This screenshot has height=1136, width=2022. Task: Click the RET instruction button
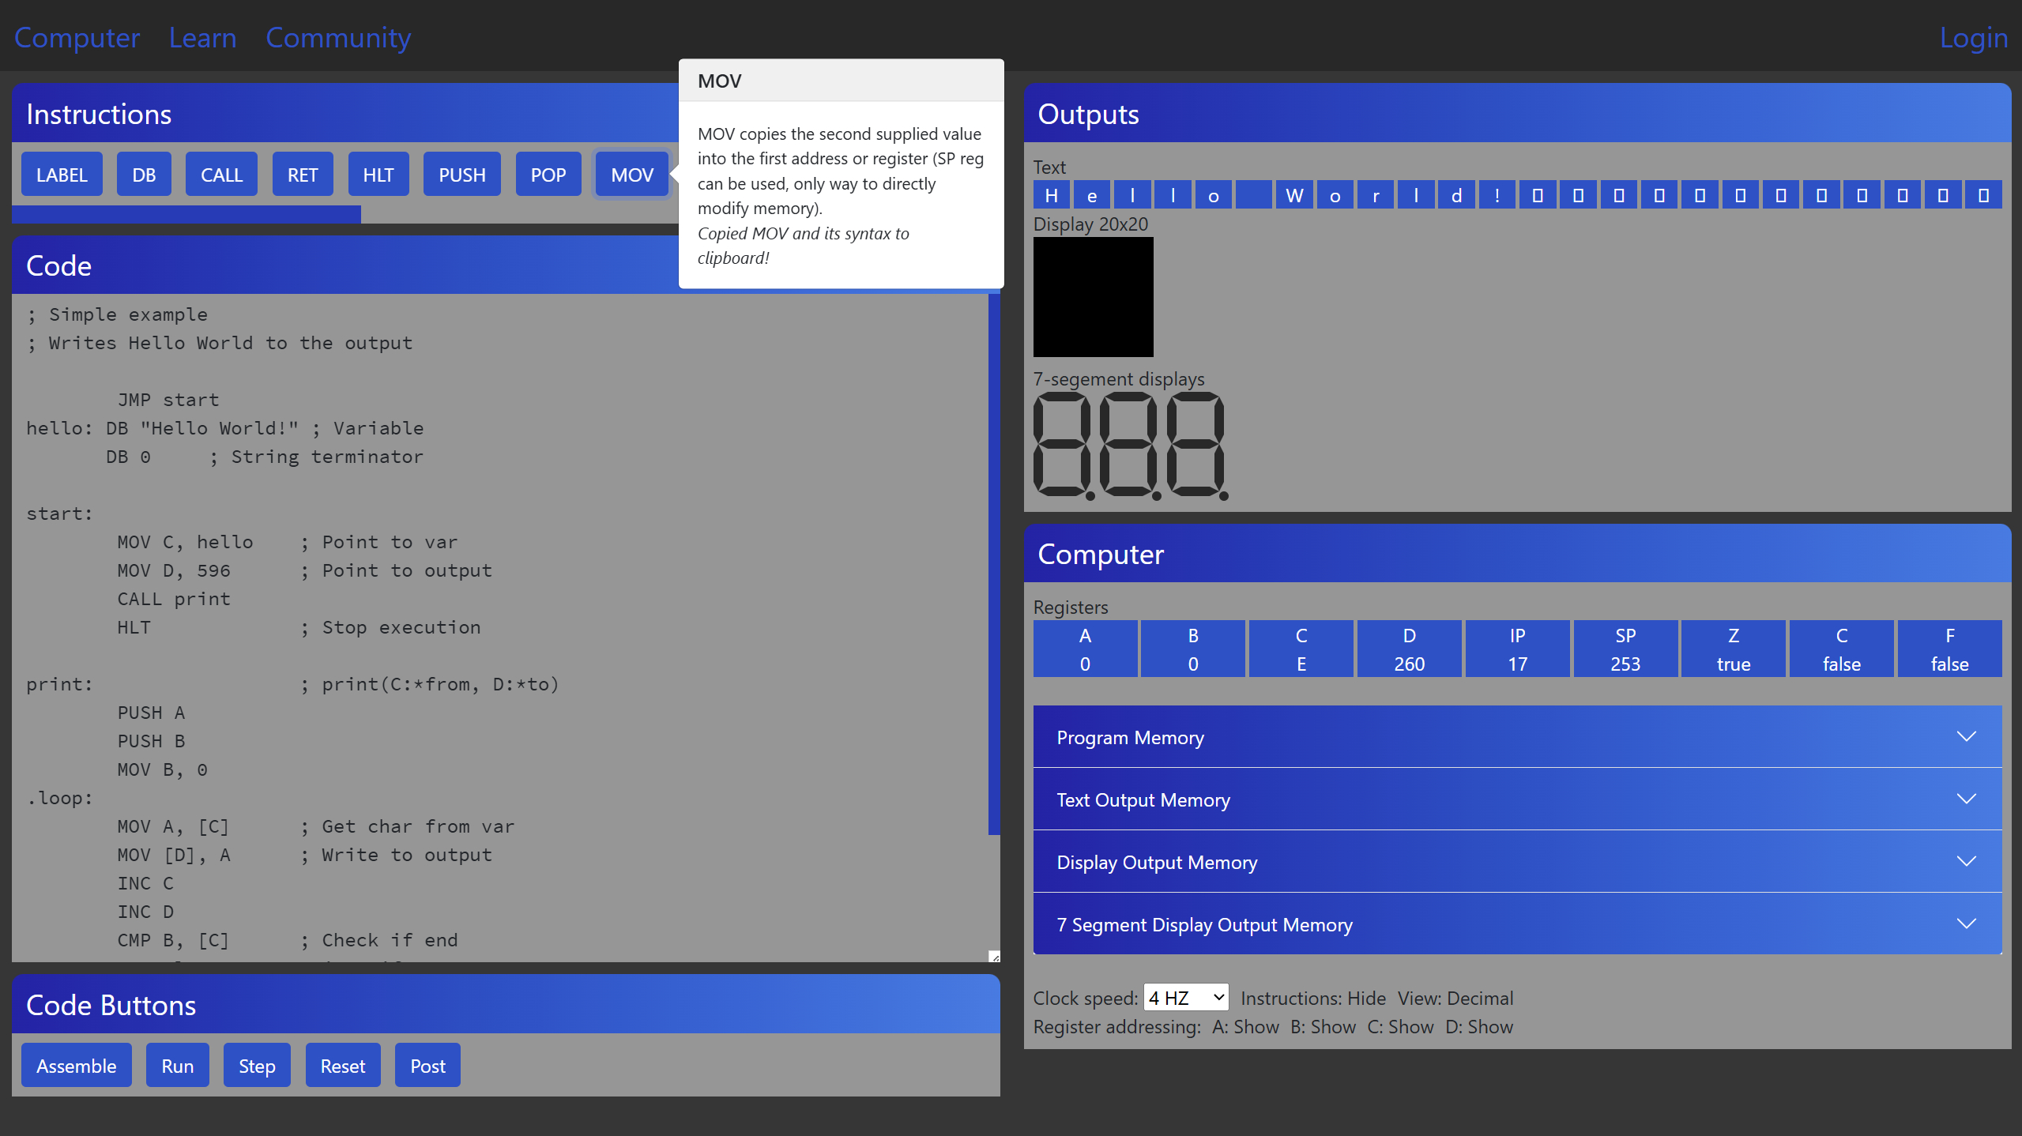[302, 175]
